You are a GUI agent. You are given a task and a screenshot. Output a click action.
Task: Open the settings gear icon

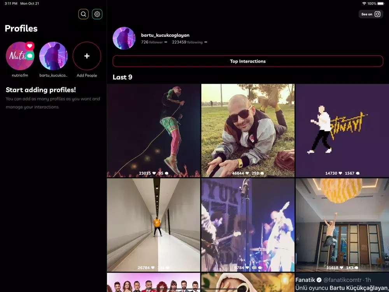point(97,14)
